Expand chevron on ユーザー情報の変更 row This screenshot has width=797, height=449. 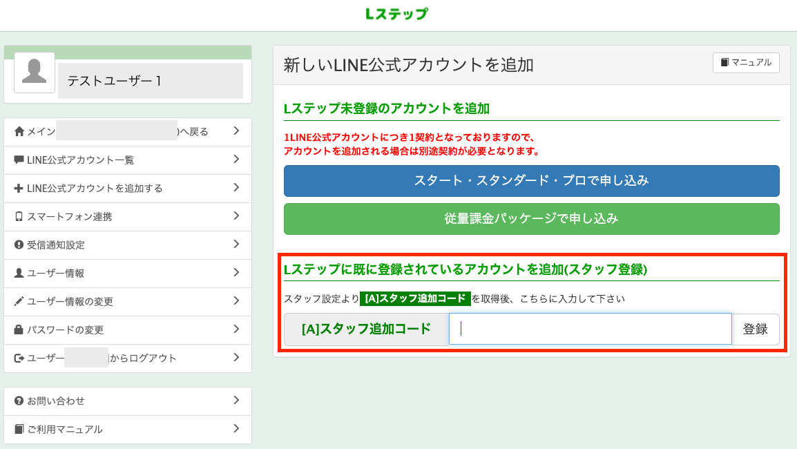(236, 301)
